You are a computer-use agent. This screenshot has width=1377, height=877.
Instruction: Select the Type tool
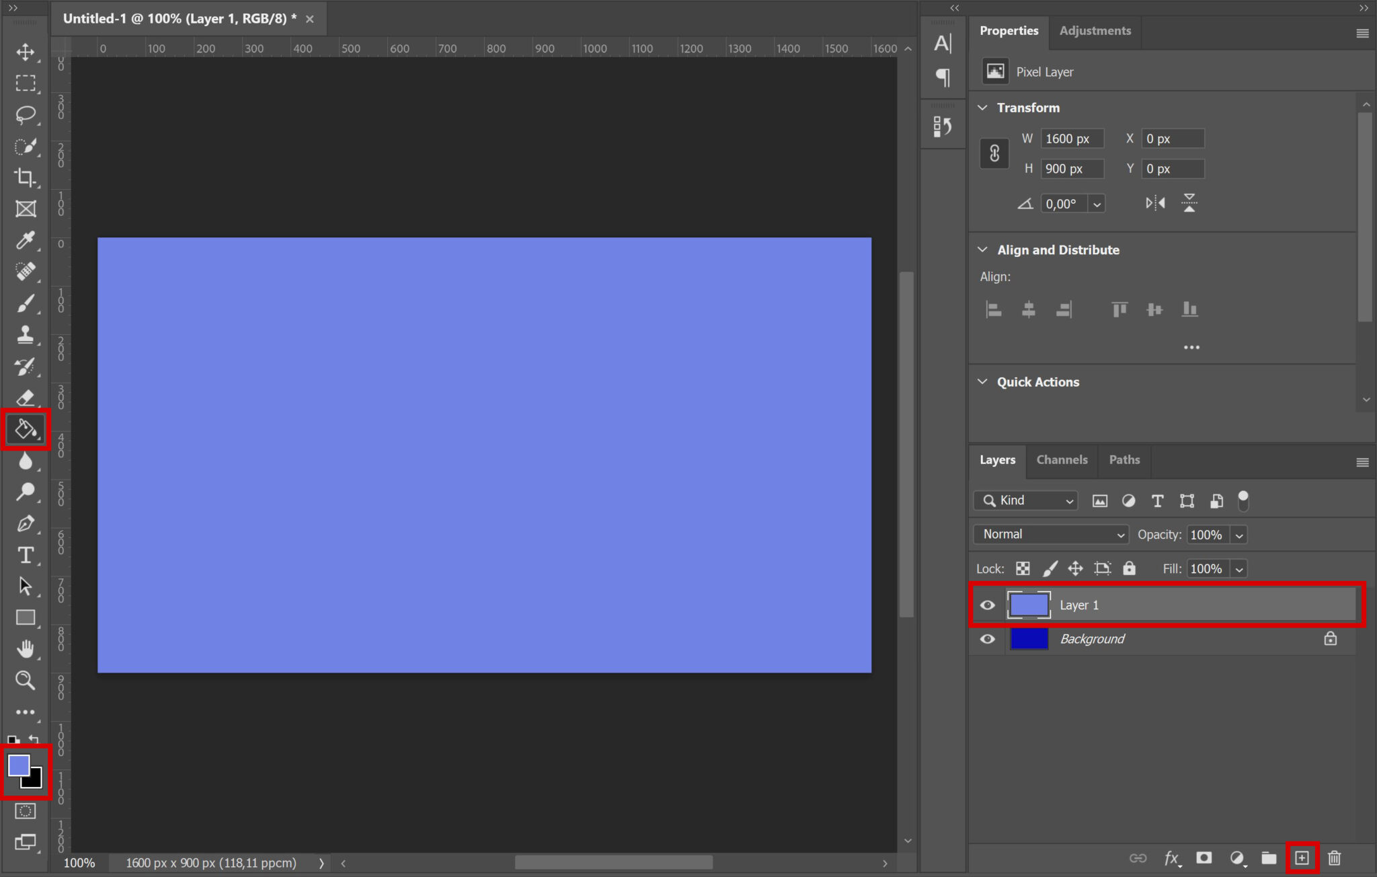coord(25,555)
